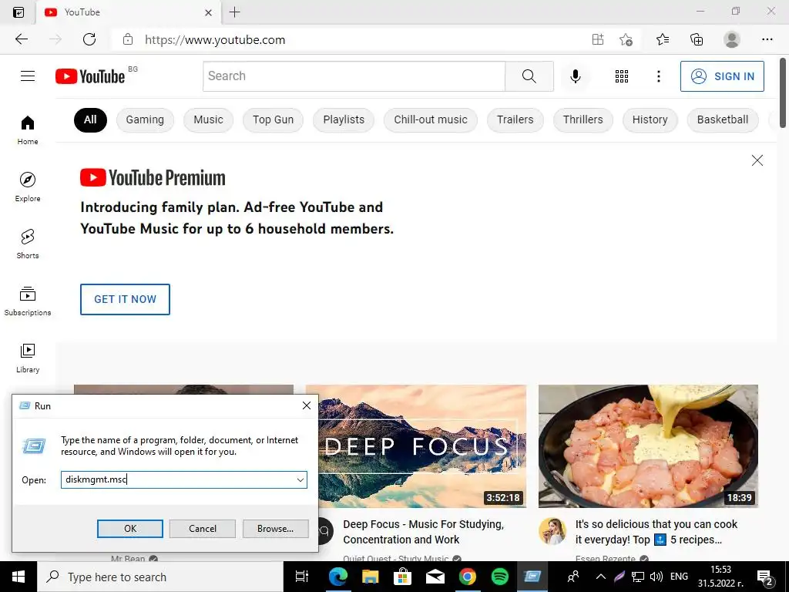Image resolution: width=789 pixels, height=592 pixels.
Task: Open the chicken recipe video thumbnail
Action: [648, 446]
